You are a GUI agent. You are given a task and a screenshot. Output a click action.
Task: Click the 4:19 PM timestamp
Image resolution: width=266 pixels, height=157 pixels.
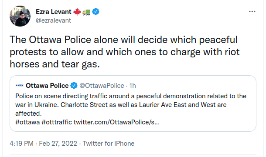click(21, 144)
